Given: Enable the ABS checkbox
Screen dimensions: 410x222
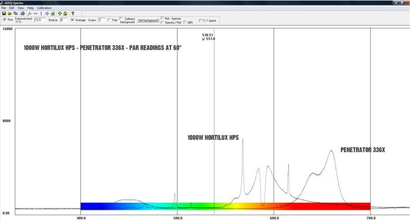Looking at the screenshot, I should click(x=185, y=22).
